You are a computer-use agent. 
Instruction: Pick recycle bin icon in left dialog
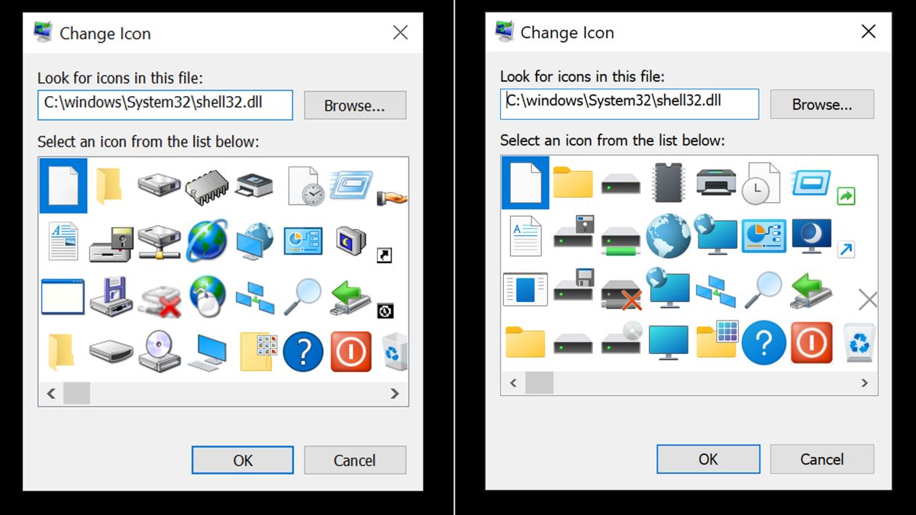394,352
